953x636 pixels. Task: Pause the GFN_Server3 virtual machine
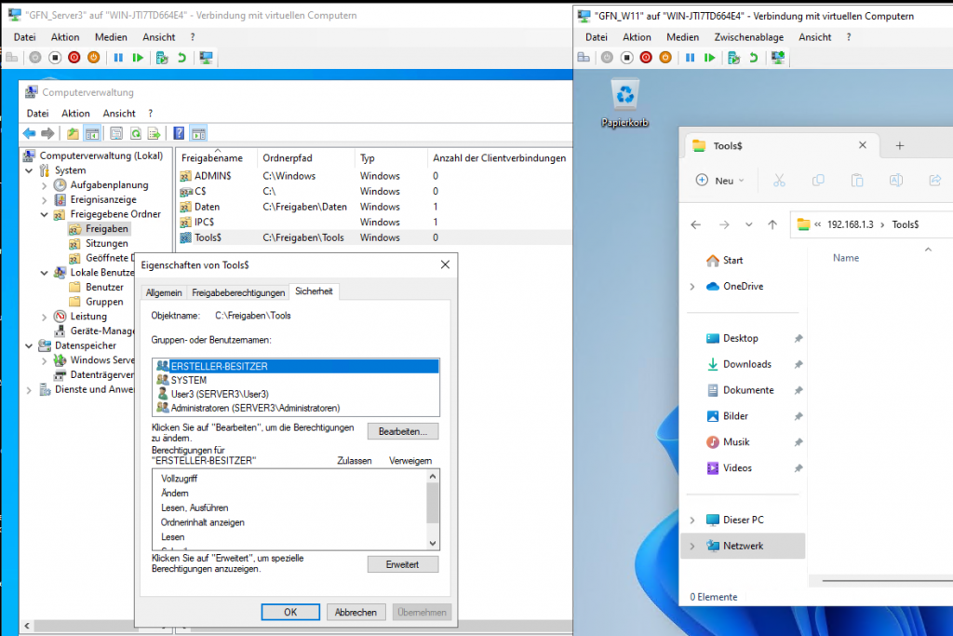[x=117, y=58]
